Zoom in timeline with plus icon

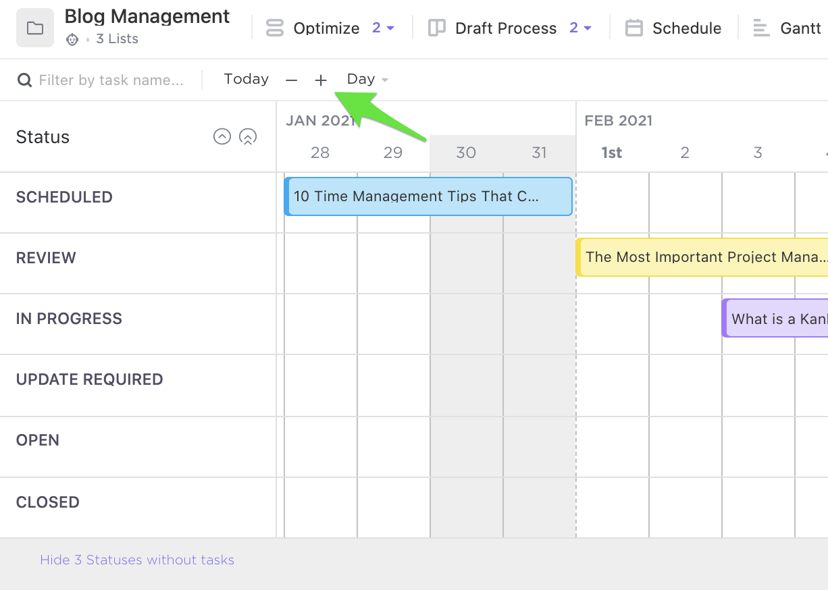pyautogui.click(x=321, y=80)
